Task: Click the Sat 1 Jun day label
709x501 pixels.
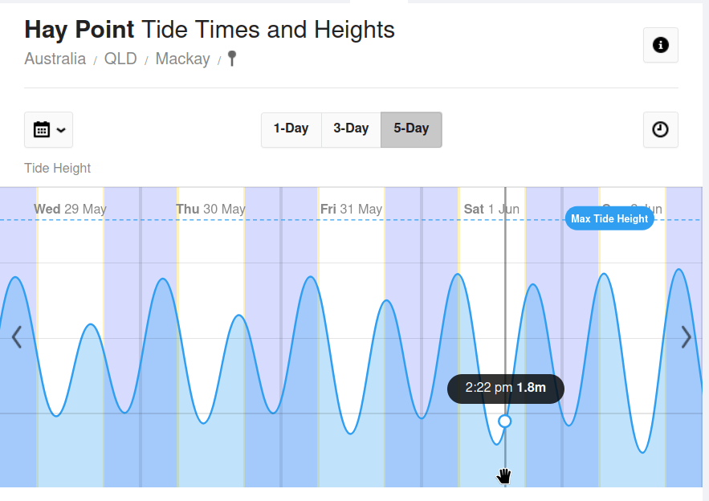Action: pos(491,209)
